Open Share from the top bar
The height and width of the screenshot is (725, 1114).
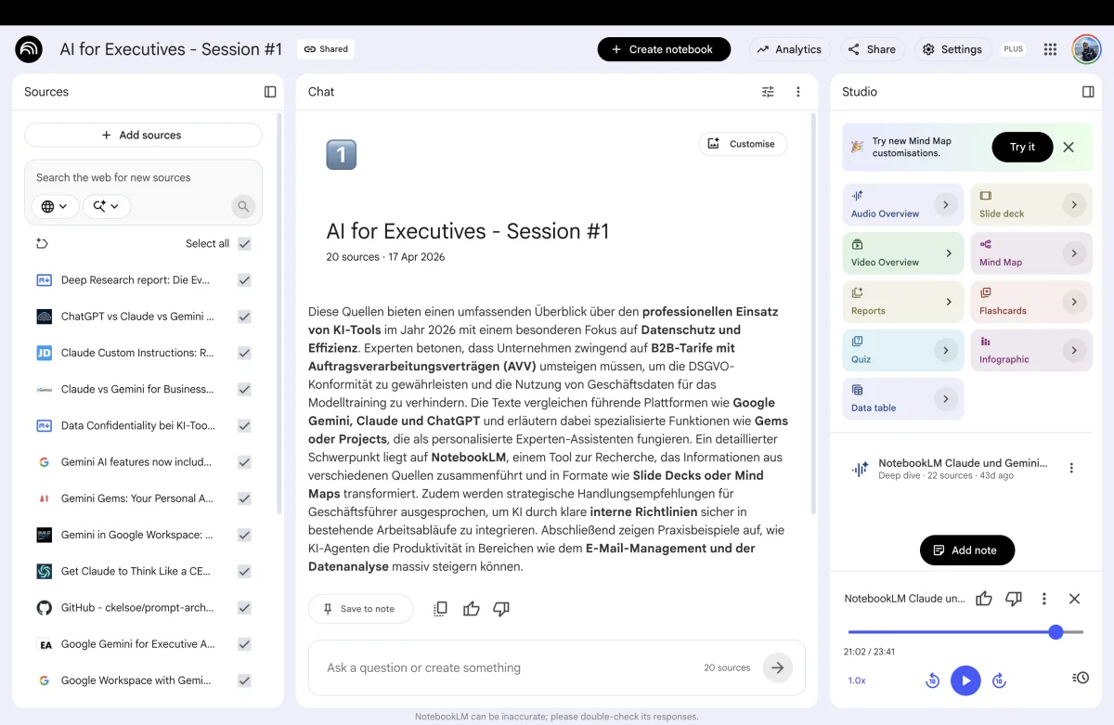874,49
